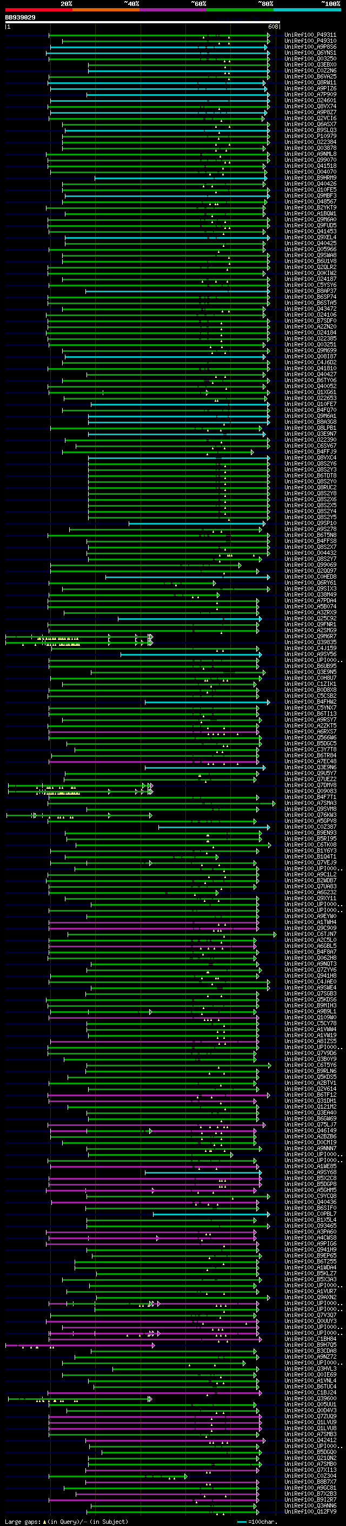Open hit UniRef100_Q03250

310,58
